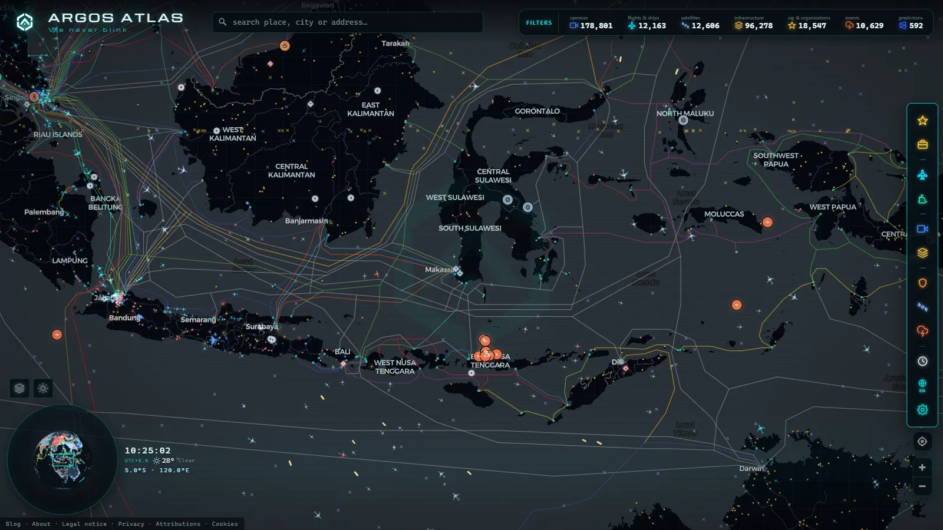Image resolution: width=943 pixels, height=530 pixels.
Task: Select the video camera icon in sidebar
Action: 922,228
